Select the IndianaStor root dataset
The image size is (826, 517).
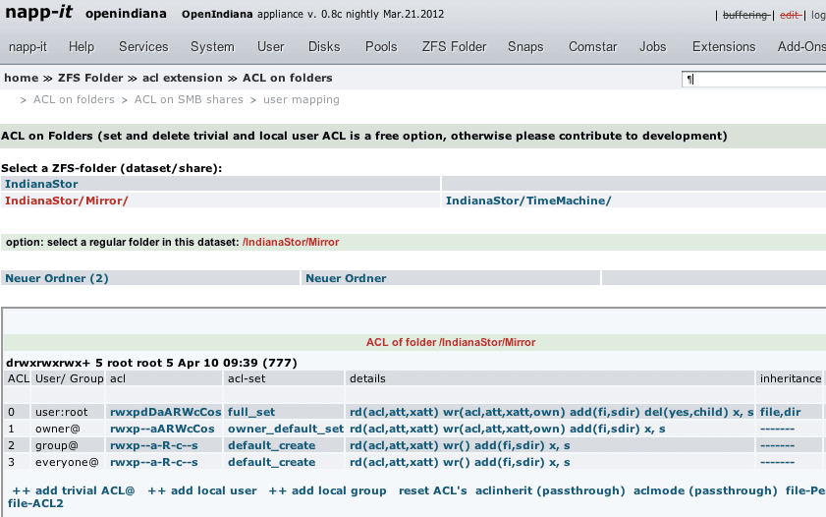point(41,184)
